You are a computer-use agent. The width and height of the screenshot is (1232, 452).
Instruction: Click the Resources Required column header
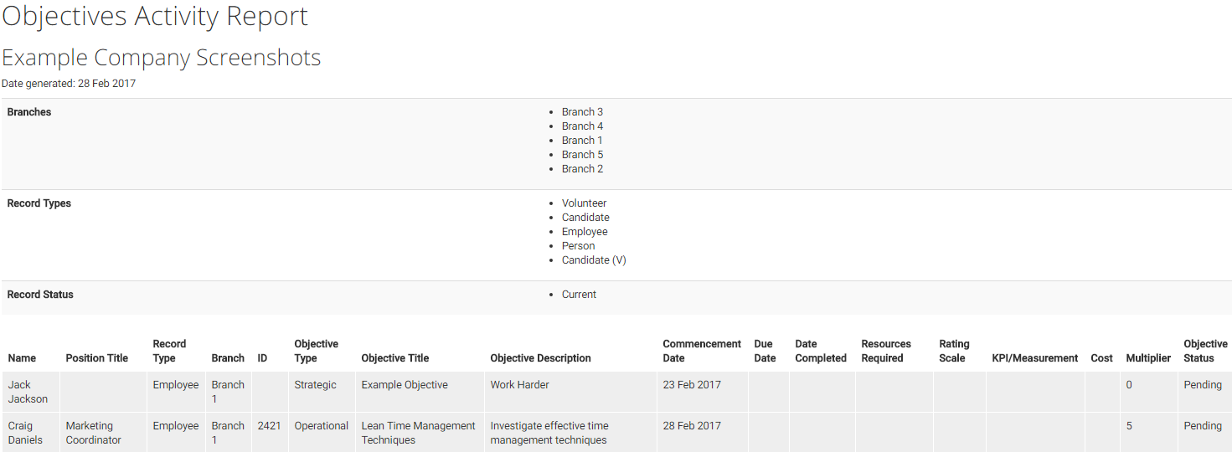point(886,351)
